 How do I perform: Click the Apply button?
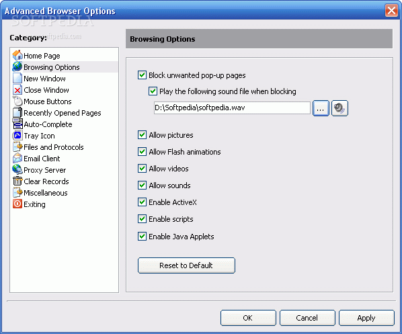tap(366, 318)
